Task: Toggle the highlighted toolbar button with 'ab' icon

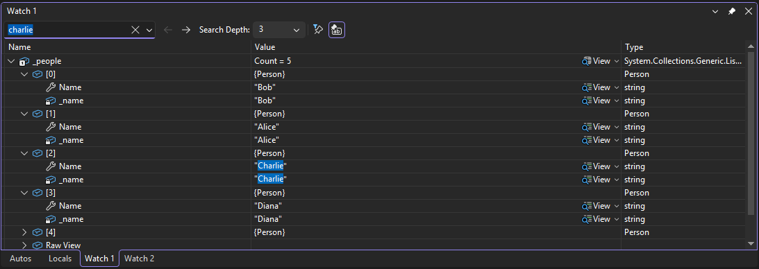Action: [x=337, y=30]
